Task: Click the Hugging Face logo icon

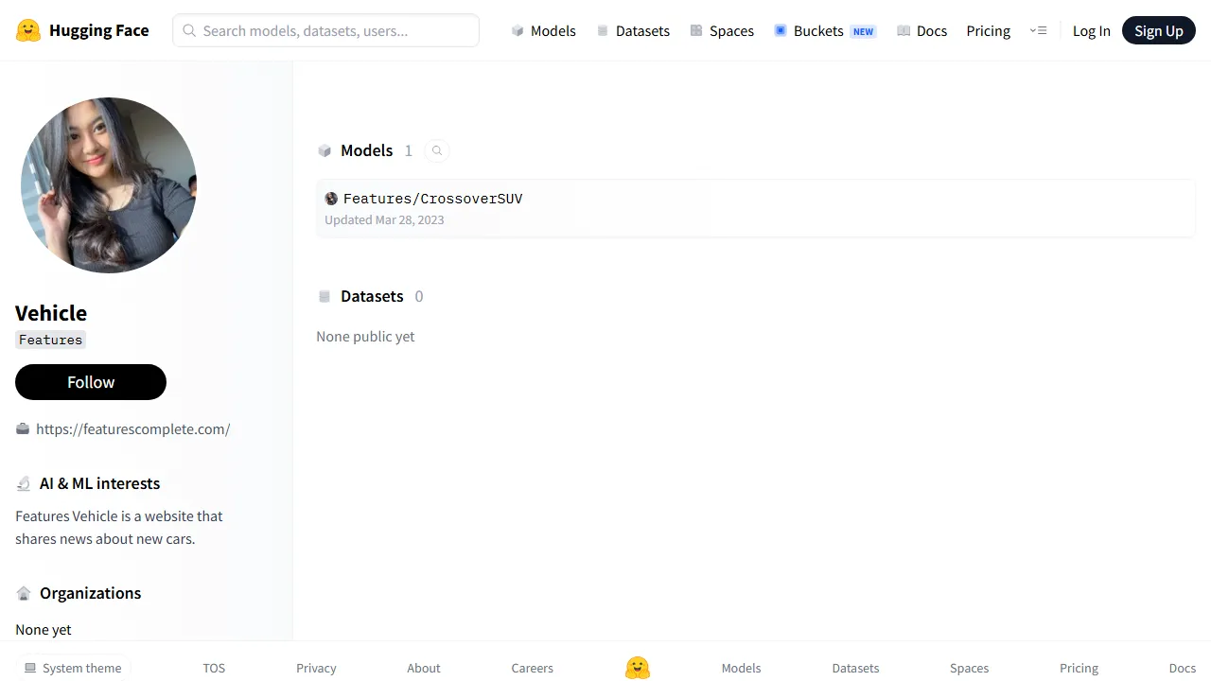Action: pyautogui.click(x=28, y=30)
